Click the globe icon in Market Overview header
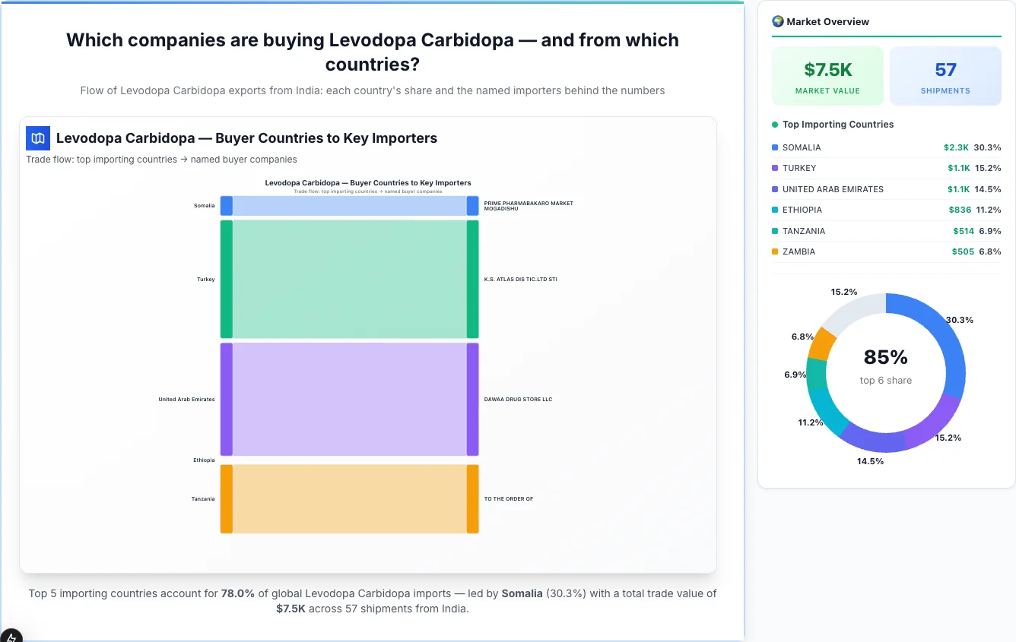The image size is (1016, 642). tap(777, 21)
